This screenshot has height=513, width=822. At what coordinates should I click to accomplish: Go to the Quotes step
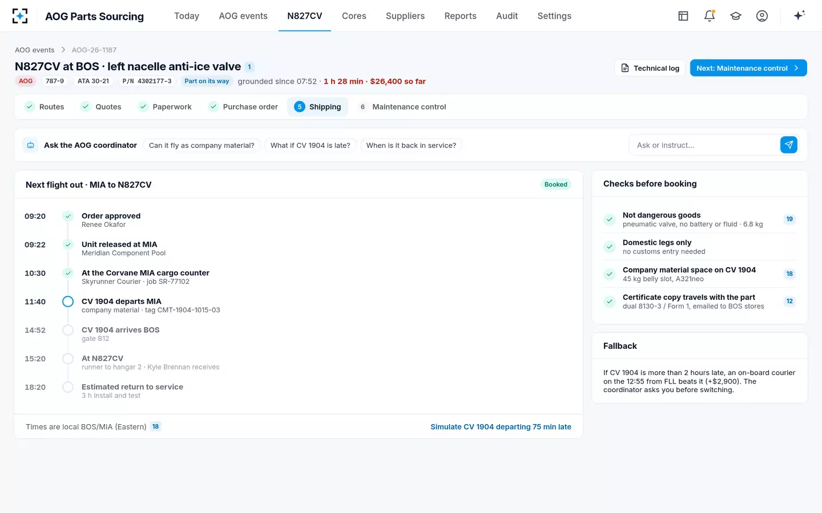(x=101, y=107)
